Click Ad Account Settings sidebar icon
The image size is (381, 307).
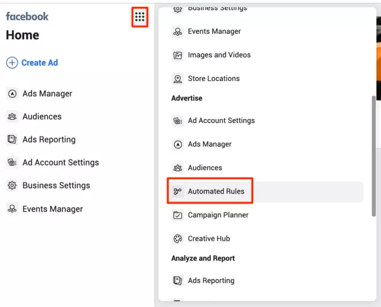12,163
